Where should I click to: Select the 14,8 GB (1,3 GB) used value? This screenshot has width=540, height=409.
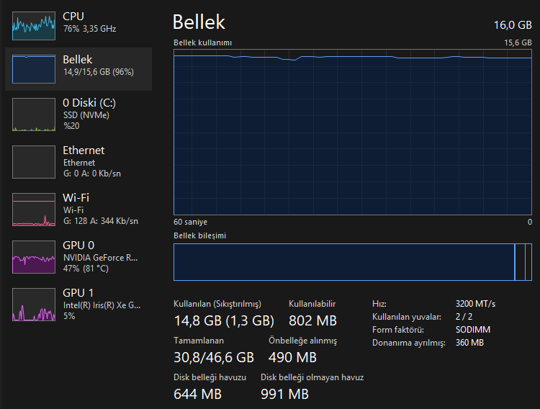click(224, 320)
